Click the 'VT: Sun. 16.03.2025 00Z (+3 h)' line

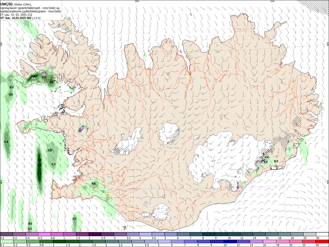[x=20, y=18]
